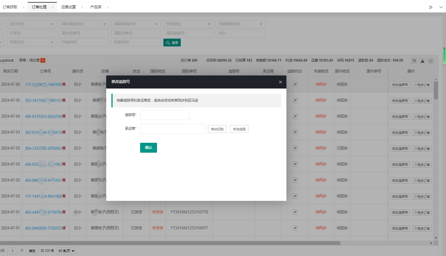Click the print icon above the table

pos(431,61)
